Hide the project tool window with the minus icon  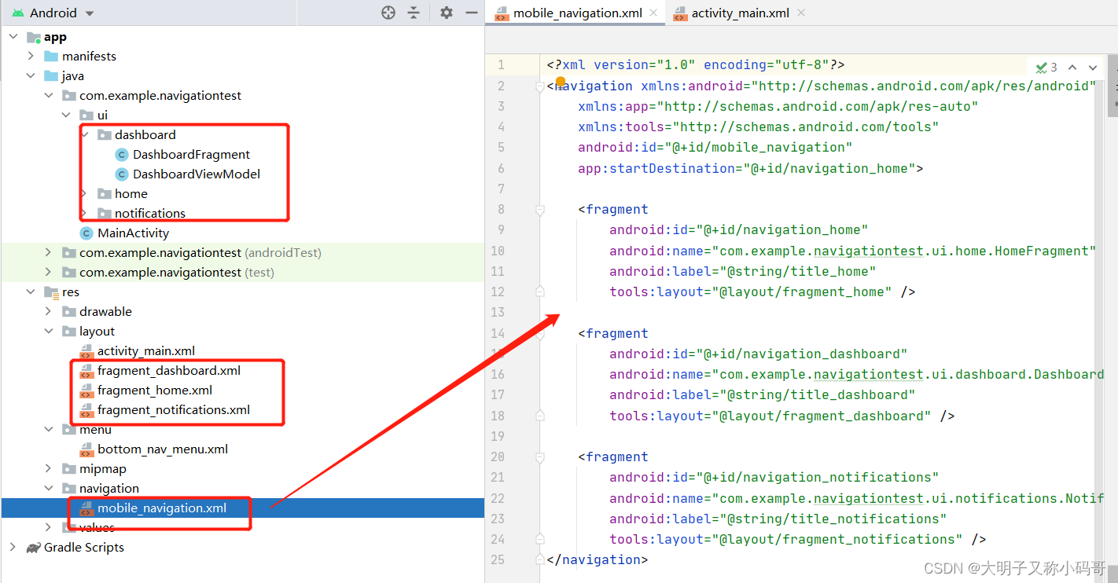472,13
